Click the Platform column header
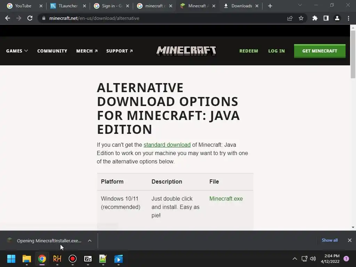 (x=112, y=181)
